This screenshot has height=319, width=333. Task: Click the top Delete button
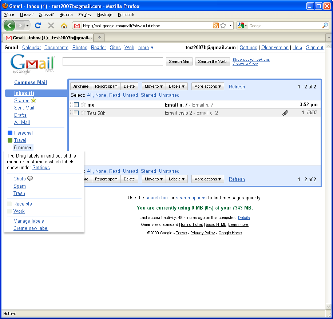129,86
